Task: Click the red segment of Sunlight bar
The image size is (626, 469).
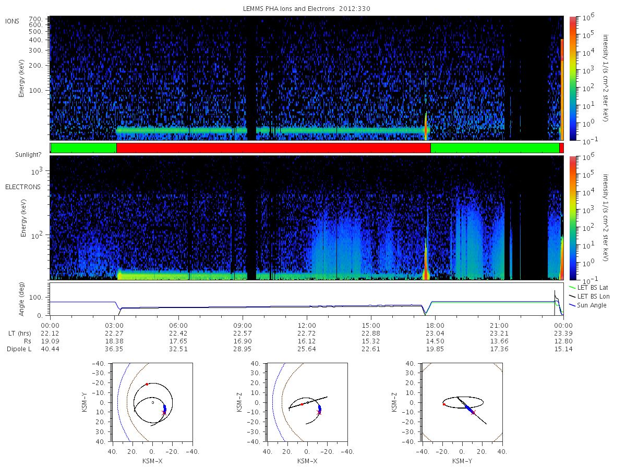Action: pos(273,148)
